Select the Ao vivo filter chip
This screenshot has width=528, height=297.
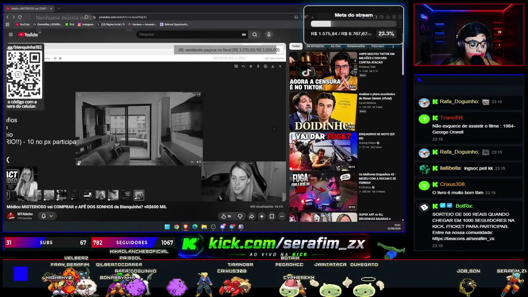click(335, 46)
